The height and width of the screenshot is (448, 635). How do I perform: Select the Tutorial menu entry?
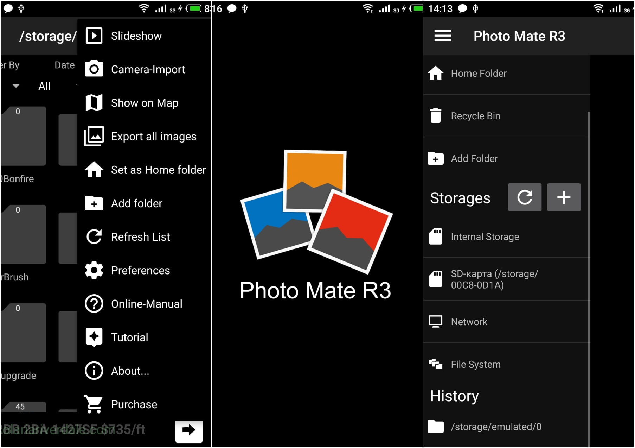(x=144, y=337)
